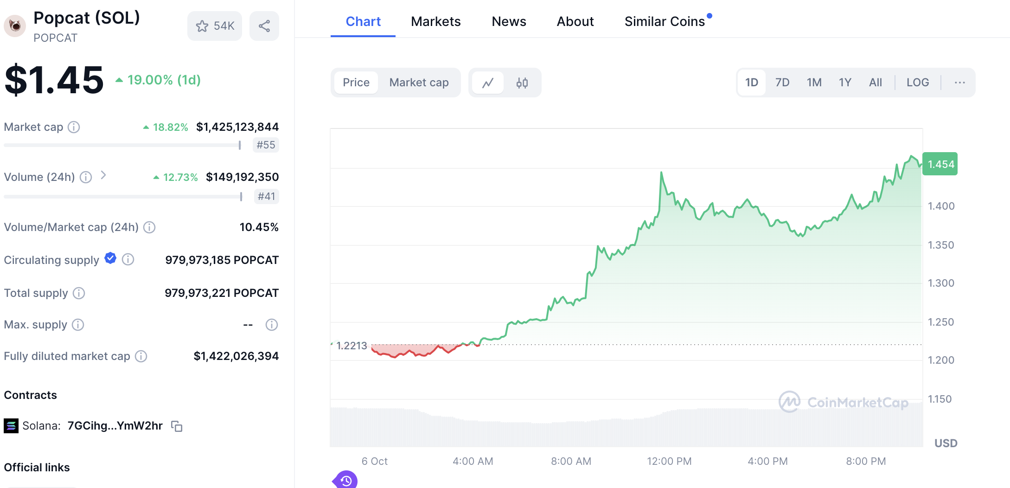Click the star watchlist icon showing 54K
The height and width of the screenshot is (488, 1010).
(x=215, y=26)
